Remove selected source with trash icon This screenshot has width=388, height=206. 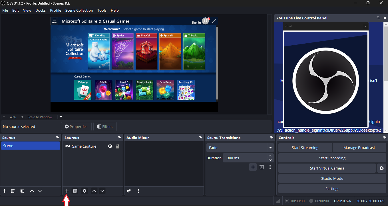click(75, 191)
